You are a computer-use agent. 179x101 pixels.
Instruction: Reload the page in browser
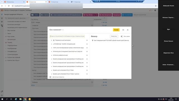point(9,6)
